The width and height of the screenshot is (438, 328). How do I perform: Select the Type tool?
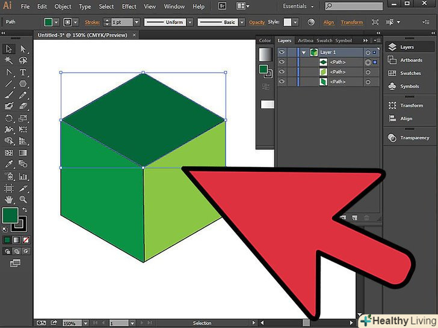coord(23,72)
